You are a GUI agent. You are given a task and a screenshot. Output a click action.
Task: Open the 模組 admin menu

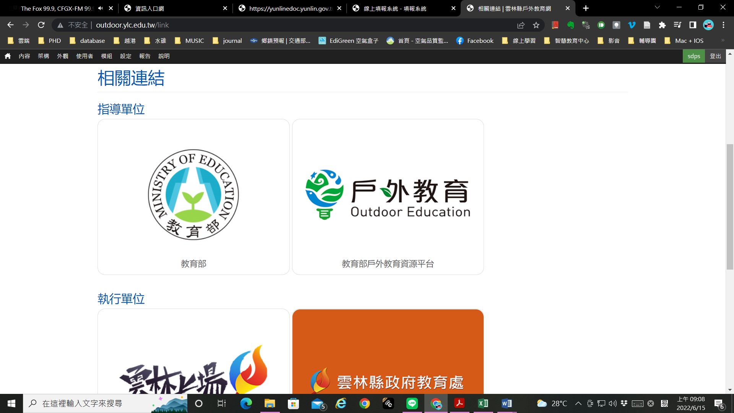point(106,56)
